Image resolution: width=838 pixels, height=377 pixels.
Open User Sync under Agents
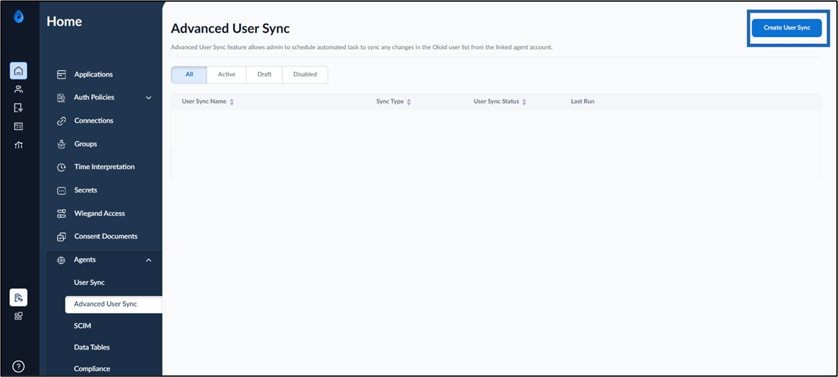click(x=89, y=283)
